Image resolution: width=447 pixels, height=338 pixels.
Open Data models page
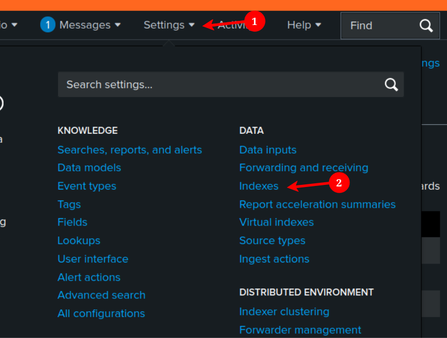(89, 168)
